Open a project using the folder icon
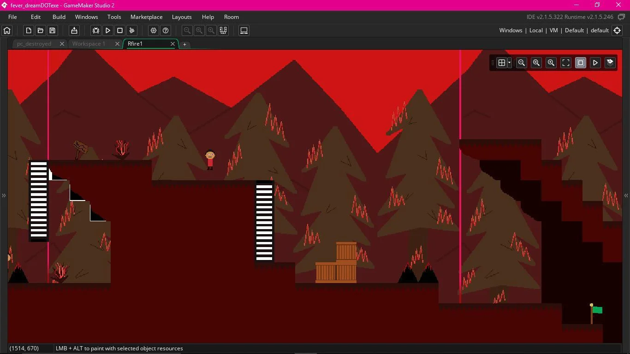The image size is (630, 354). coord(41,30)
